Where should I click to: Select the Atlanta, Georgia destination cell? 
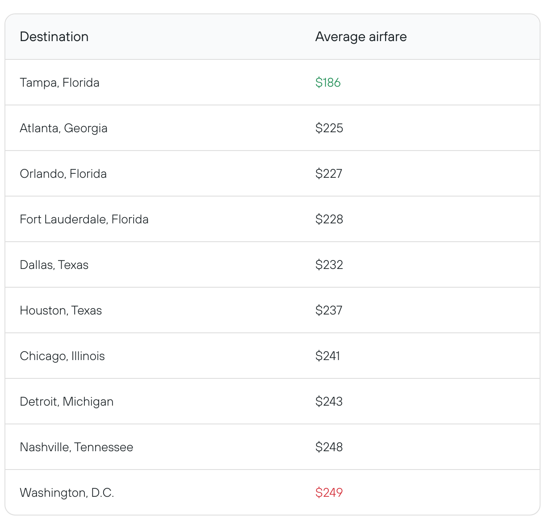[63, 128]
